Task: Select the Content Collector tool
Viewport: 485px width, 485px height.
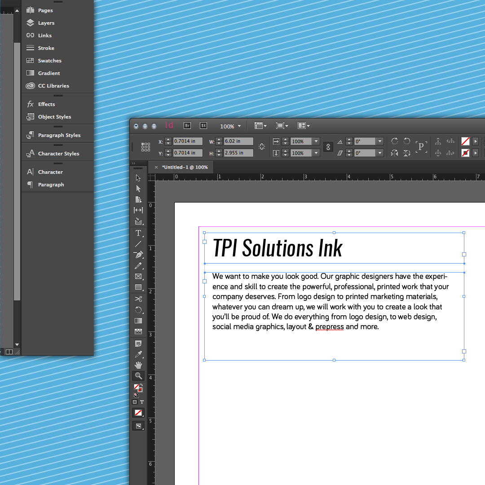Action: pos(138,221)
